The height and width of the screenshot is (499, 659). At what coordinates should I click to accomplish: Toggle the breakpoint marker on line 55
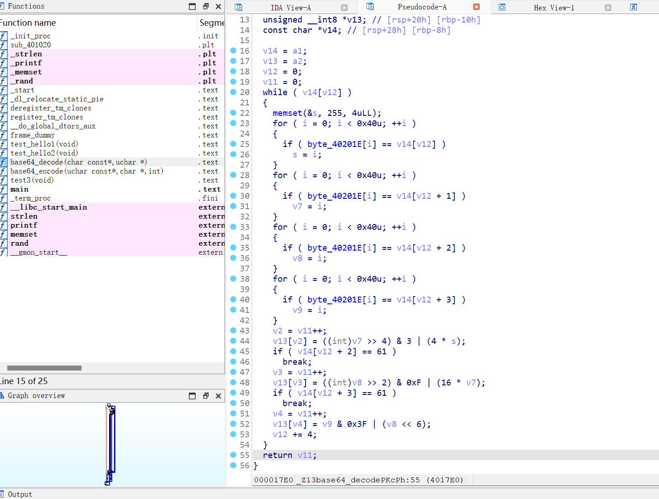[233, 455]
